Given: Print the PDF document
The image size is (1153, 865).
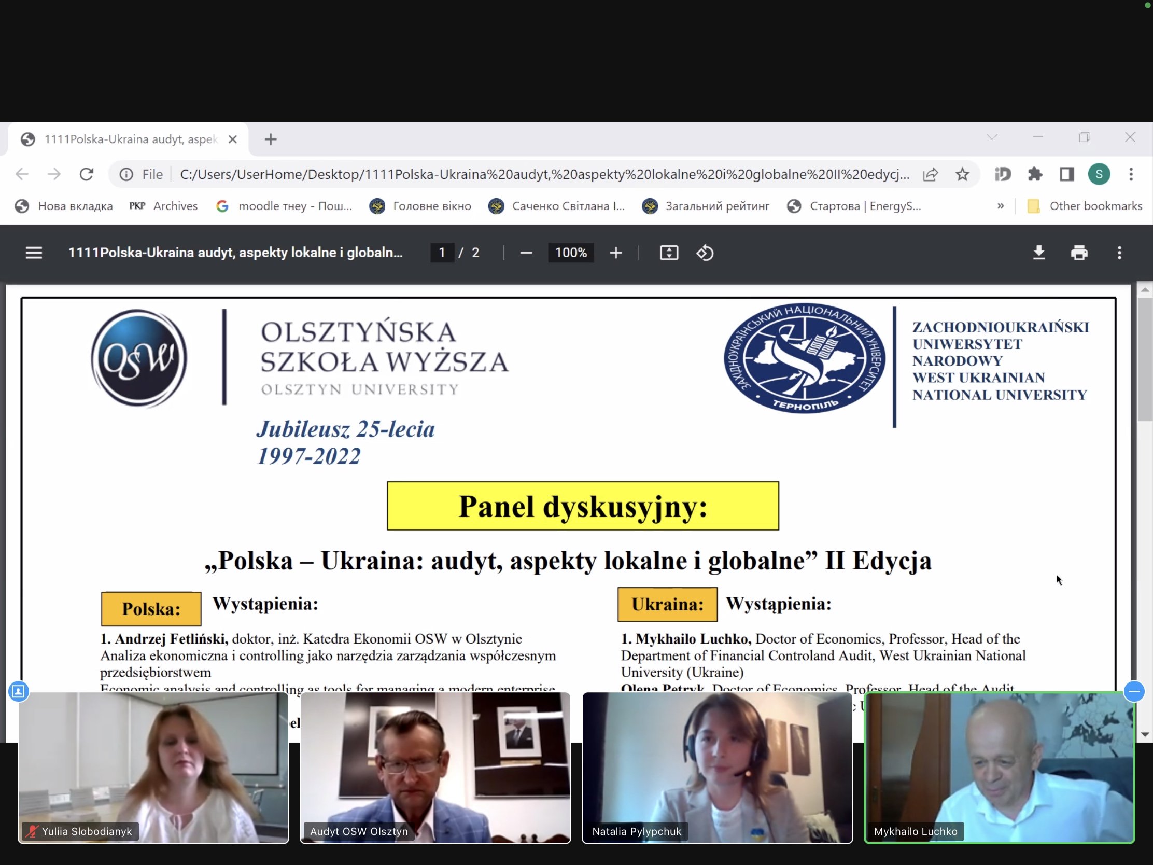Looking at the screenshot, I should click(1079, 253).
